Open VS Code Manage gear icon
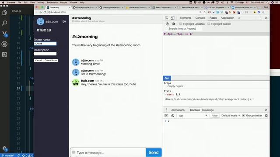Viewport: 280px width, 157px height. point(4,148)
